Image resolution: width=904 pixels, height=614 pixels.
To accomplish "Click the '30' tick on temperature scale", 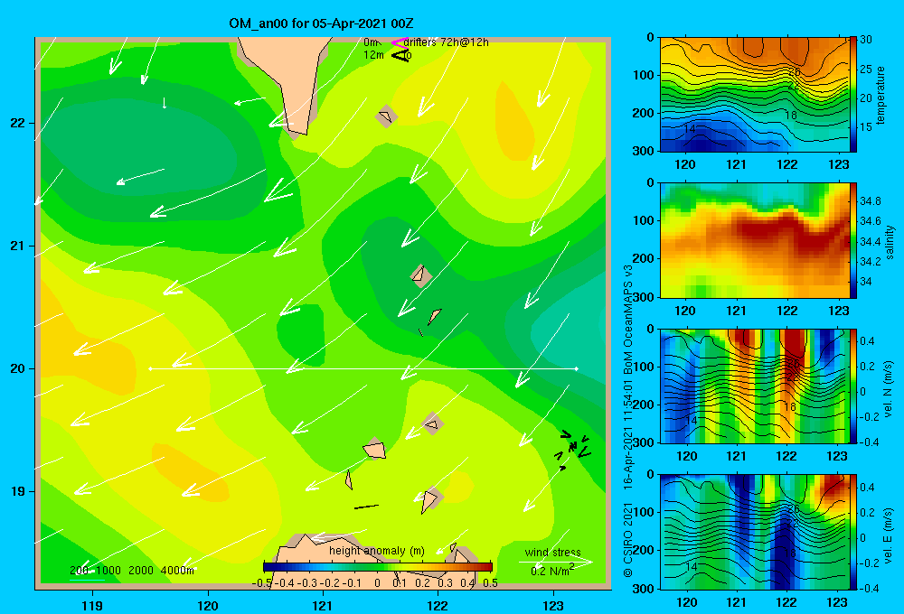I will coord(866,40).
